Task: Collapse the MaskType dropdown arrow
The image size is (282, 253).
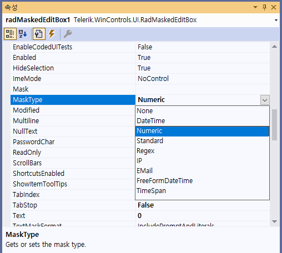Action: click(265, 100)
